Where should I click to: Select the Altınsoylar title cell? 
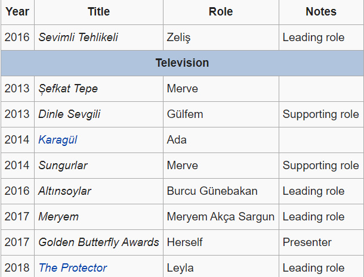pos(65,191)
